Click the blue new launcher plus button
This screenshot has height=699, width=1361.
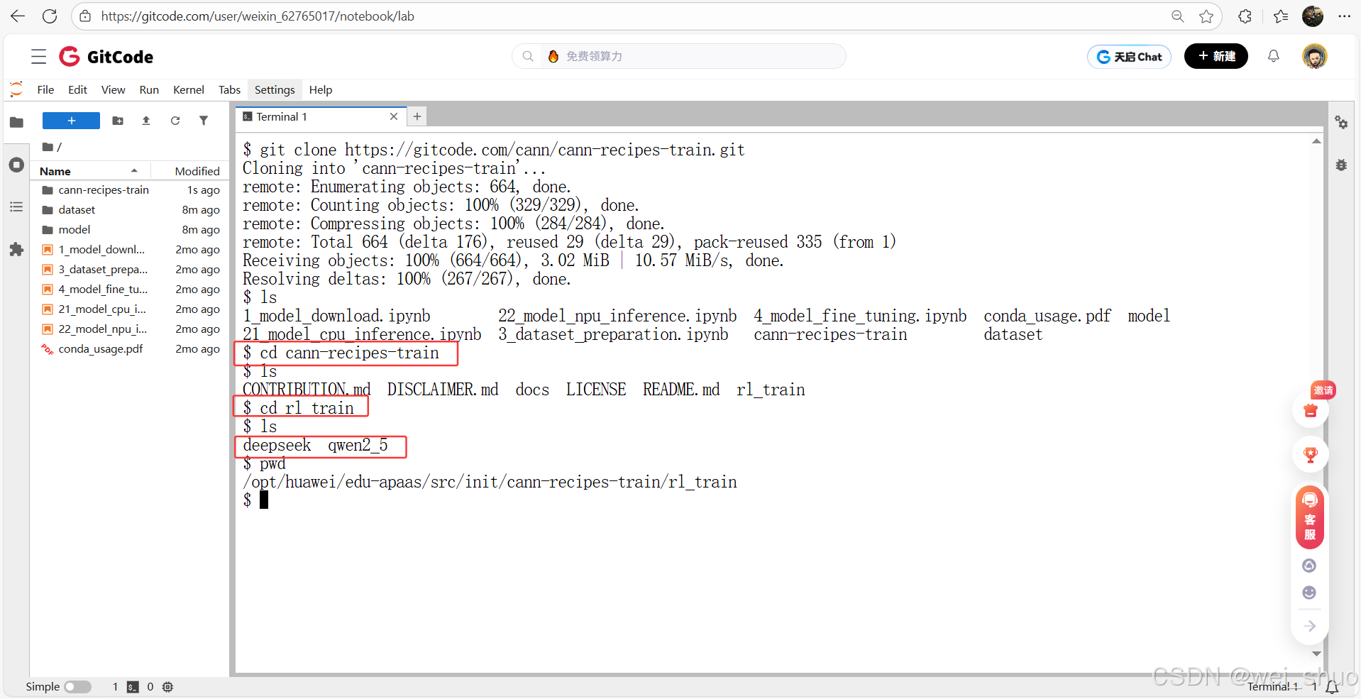71,121
